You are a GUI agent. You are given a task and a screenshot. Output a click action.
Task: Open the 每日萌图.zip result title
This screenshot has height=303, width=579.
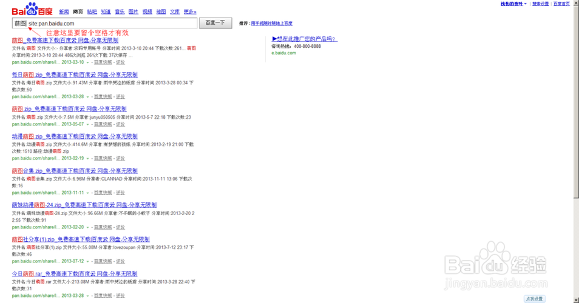tap(75, 75)
